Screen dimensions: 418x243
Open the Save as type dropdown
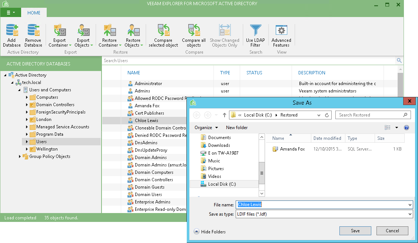tap(410, 214)
